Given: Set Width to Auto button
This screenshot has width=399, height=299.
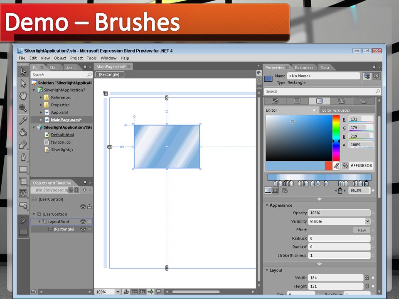Looking at the screenshot, I should click(367, 278).
